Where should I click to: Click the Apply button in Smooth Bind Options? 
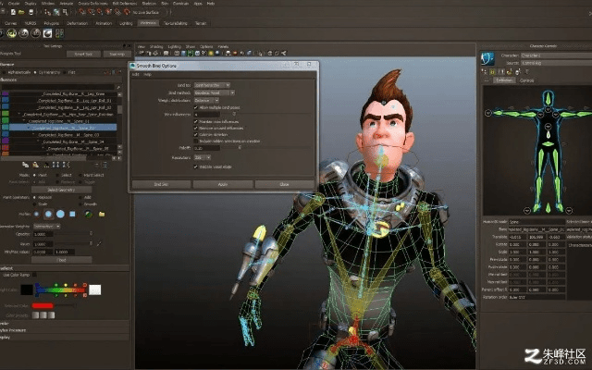tap(223, 185)
